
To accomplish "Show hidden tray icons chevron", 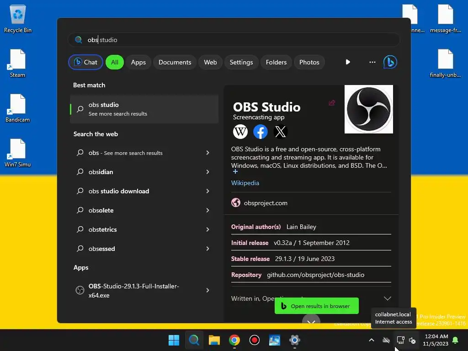I will 372,340.
